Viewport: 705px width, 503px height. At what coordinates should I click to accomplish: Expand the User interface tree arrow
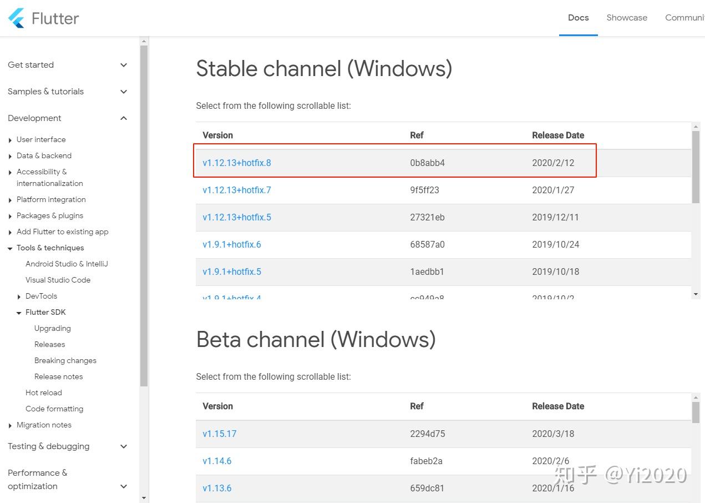pyautogui.click(x=10, y=140)
